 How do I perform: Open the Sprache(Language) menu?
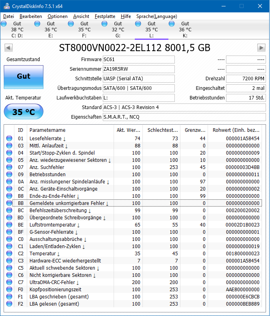coord(156,16)
